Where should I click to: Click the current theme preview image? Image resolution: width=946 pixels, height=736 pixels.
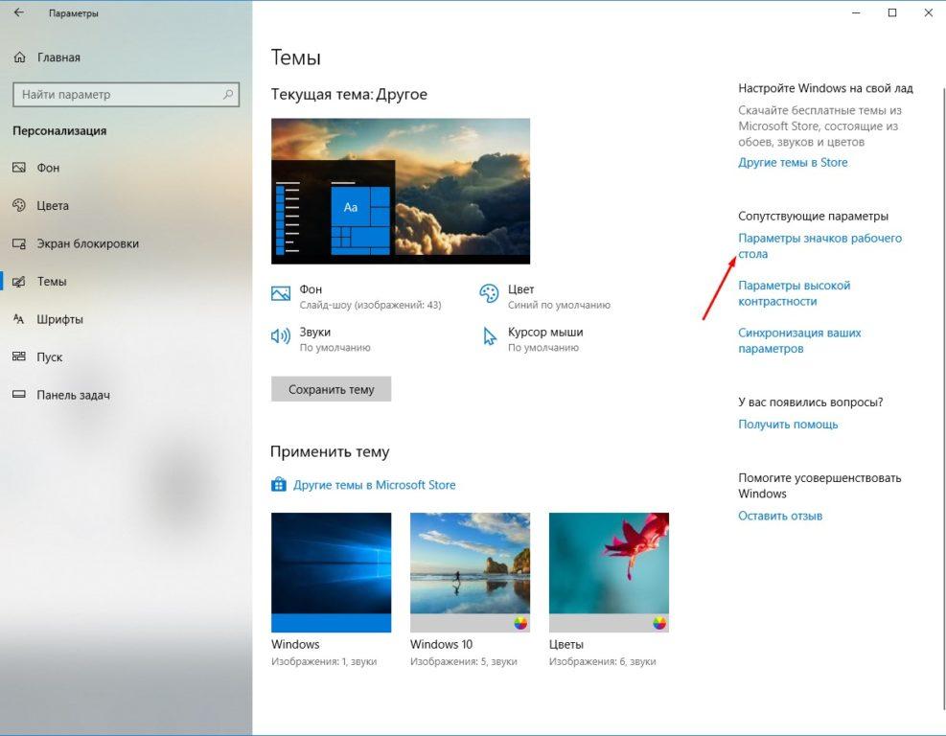coord(401,192)
